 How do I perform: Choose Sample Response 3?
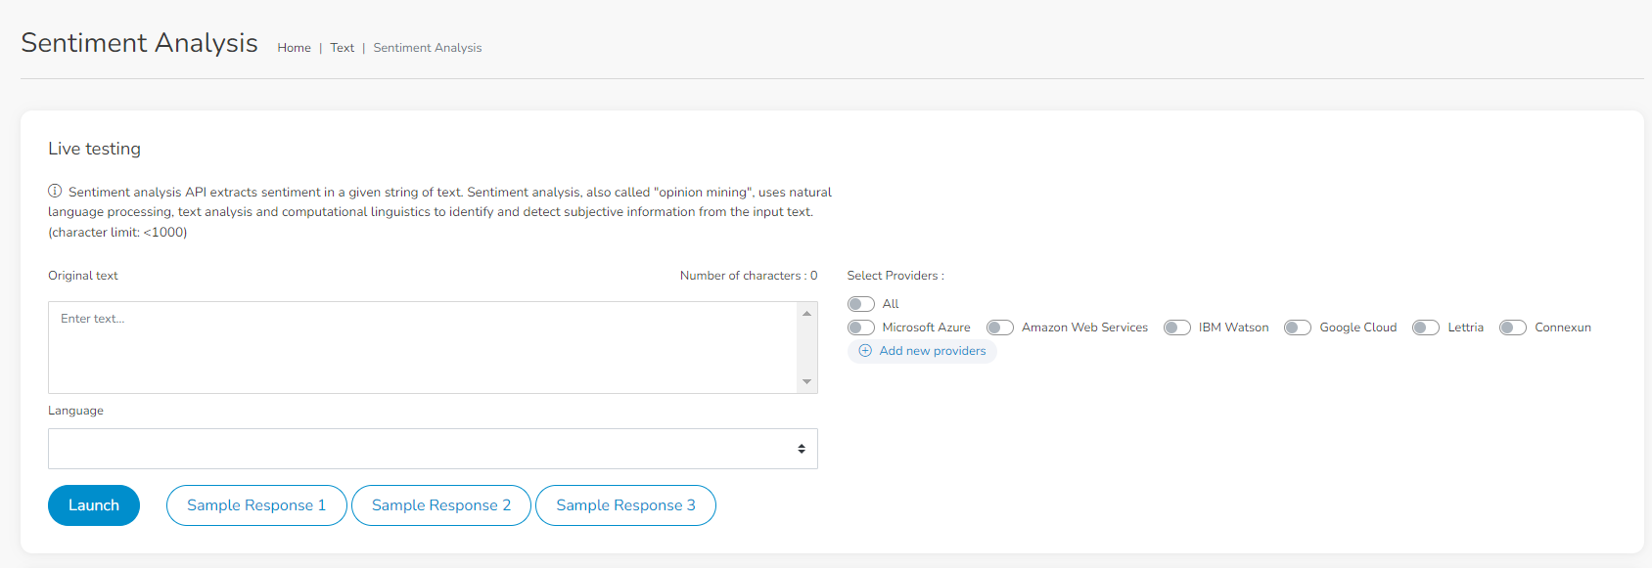pos(625,505)
